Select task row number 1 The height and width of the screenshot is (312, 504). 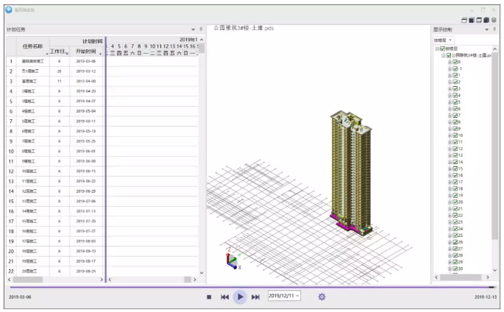click(11, 61)
